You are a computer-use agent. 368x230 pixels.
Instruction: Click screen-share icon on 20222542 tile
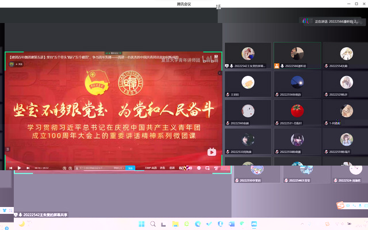click(227, 66)
